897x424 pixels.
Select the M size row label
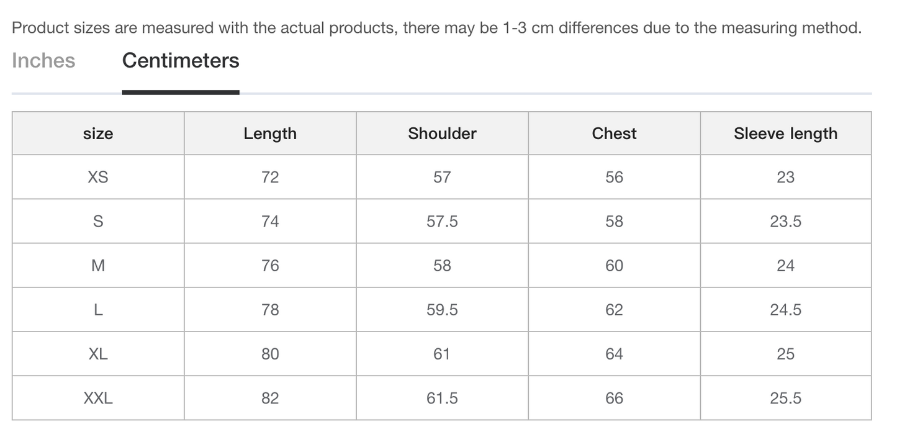98,266
